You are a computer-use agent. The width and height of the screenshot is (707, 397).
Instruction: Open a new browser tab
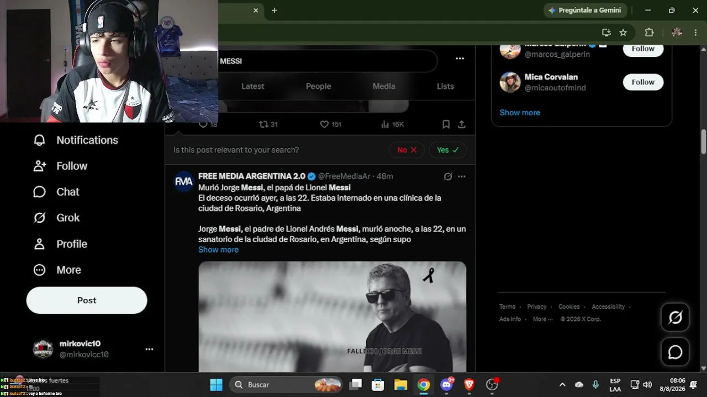tap(275, 10)
